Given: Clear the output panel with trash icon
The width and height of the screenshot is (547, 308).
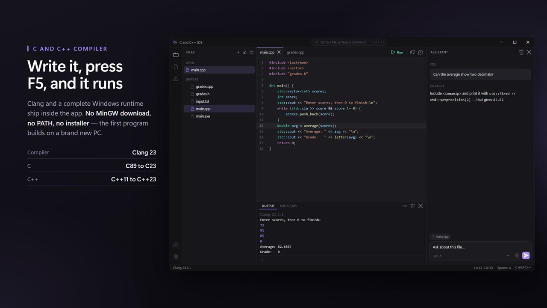Looking at the screenshot, I should click(x=412, y=206).
